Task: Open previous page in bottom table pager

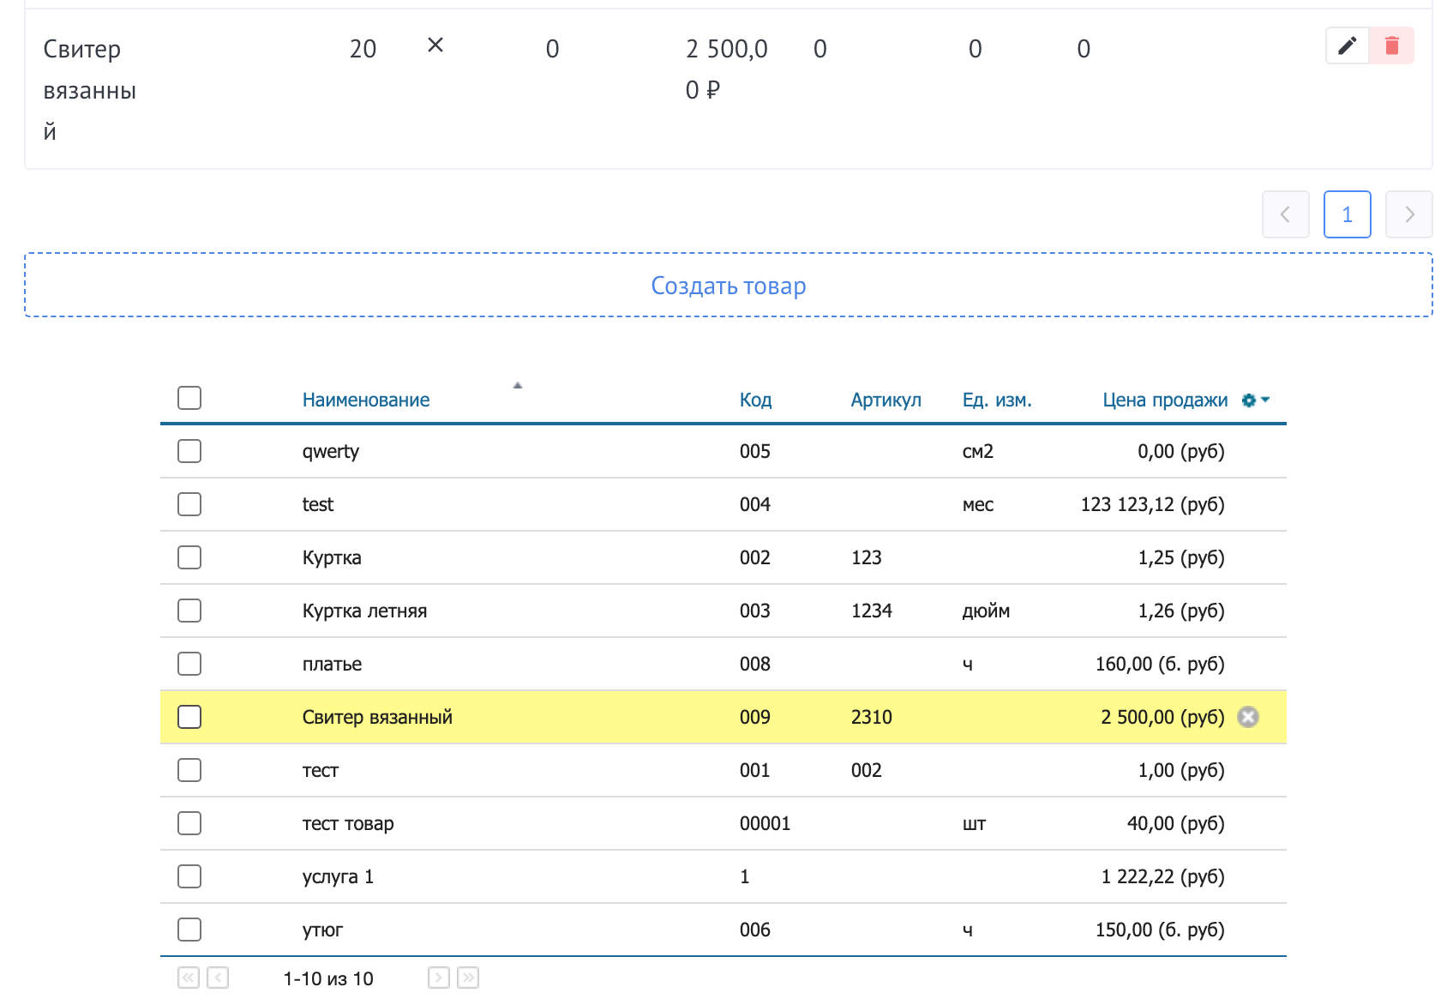Action: [x=218, y=978]
